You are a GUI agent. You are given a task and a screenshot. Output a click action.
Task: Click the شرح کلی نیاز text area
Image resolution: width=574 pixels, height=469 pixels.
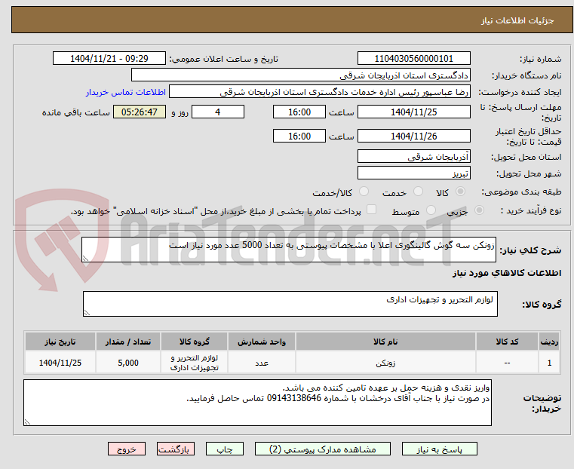(289, 250)
